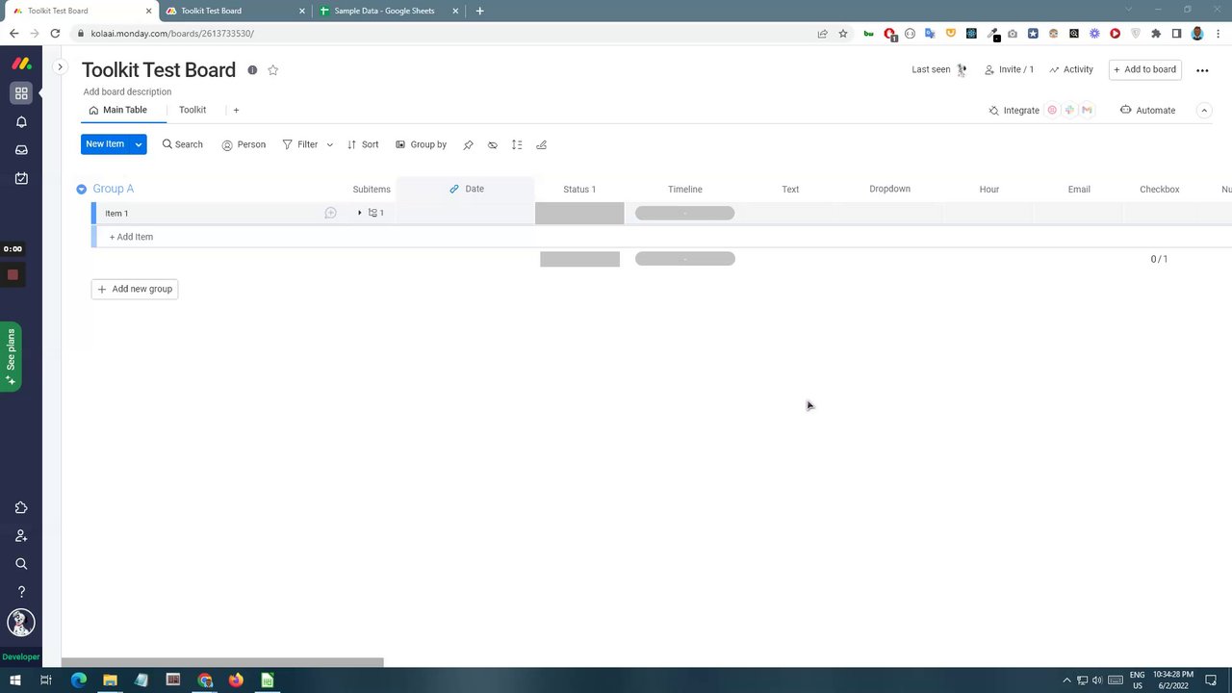
Task: Click the horizontal scrollbar at bottom
Action: (x=222, y=662)
